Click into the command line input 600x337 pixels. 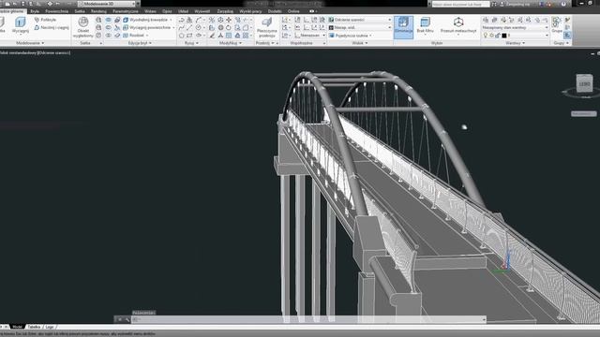(308, 319)
